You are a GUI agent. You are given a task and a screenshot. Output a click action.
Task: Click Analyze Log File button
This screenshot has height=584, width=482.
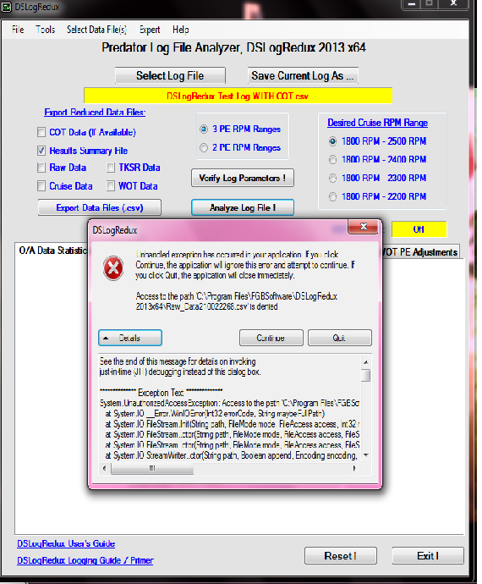243,207
